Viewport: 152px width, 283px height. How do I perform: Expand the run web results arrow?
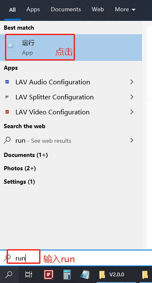click(x=132, y=140)
